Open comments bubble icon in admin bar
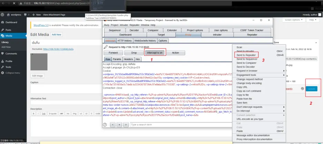The image size is (323, 144). [26, 14]
